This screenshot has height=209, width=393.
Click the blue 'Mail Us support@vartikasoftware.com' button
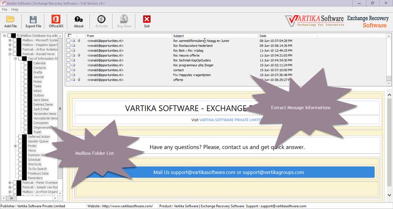pos(229,172)
